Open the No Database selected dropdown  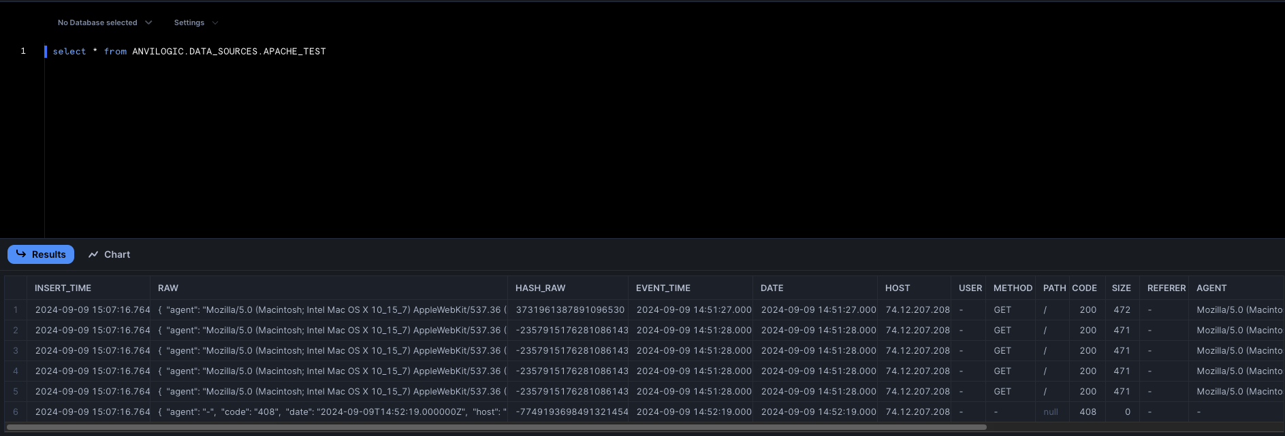coord(104,22)
